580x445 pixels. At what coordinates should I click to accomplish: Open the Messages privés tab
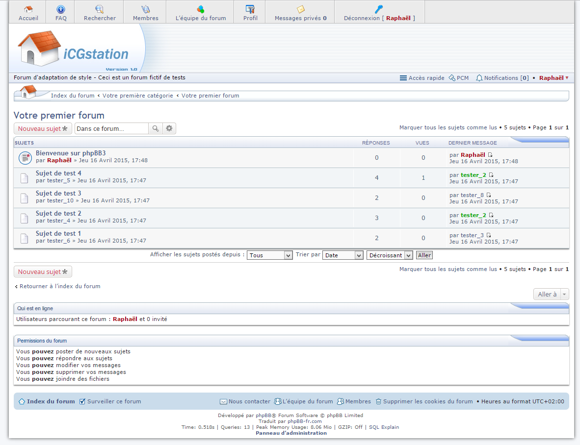300,12
